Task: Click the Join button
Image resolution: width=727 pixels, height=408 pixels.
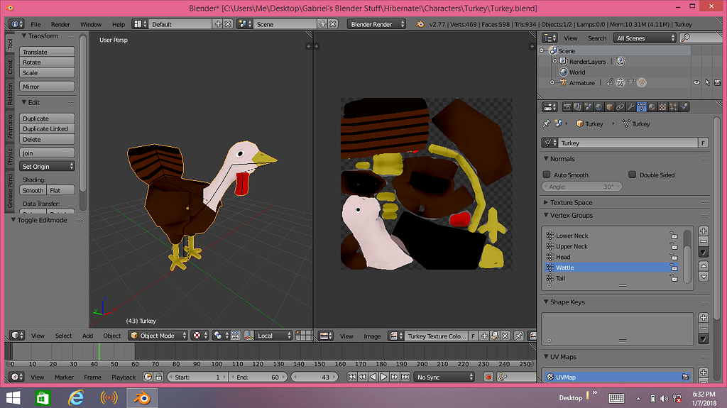Action: [x=47, y=153]
